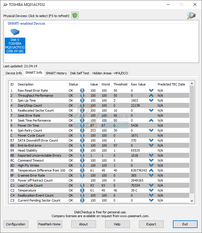Open info icon for SATA Downshift Error Count
Viewport: 202px width, 233px height.
(82, 140)
